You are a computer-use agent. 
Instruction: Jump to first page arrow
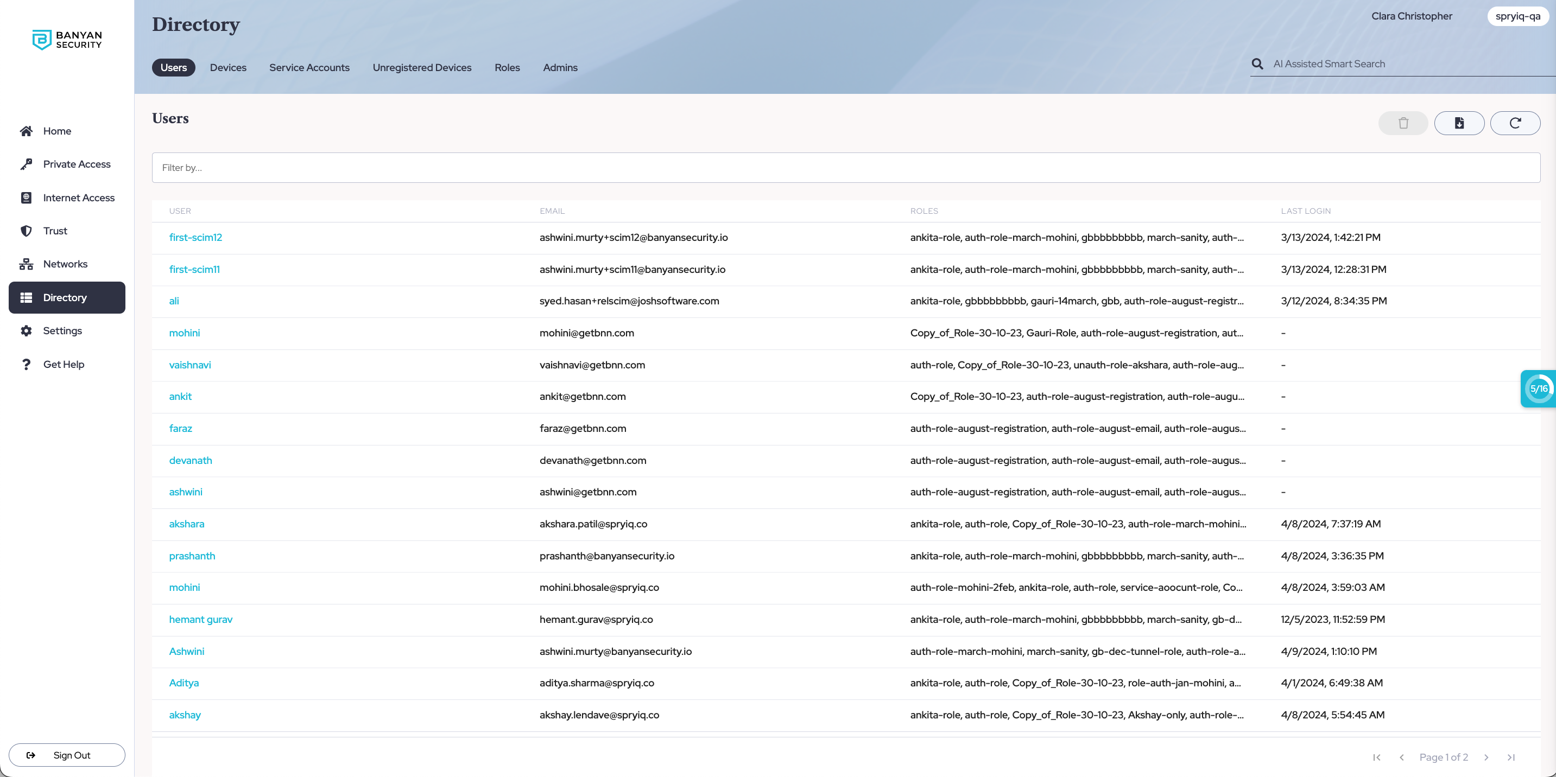click(x=1376, y=757)
